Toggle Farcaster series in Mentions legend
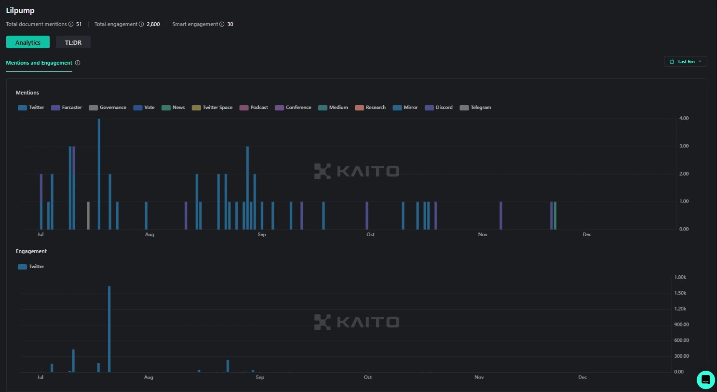Screen dimensions: 717x392 pyautogui.click(x=67, y=108)
